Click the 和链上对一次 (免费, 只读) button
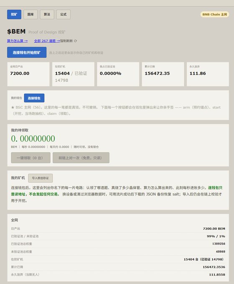234x284 pixels. click(81, 158)
